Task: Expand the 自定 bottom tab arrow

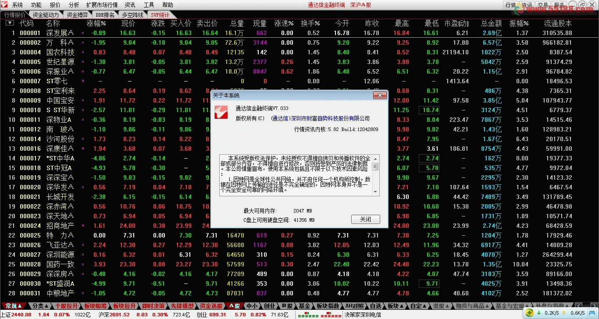Action: coord(424,306)
